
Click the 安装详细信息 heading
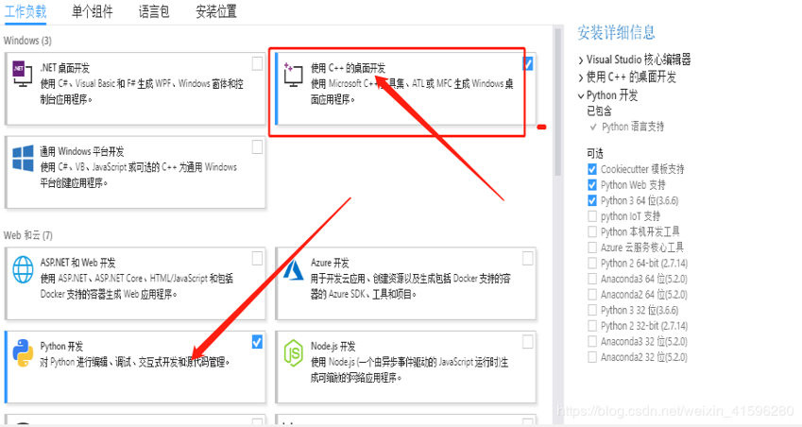pos(616,33)
